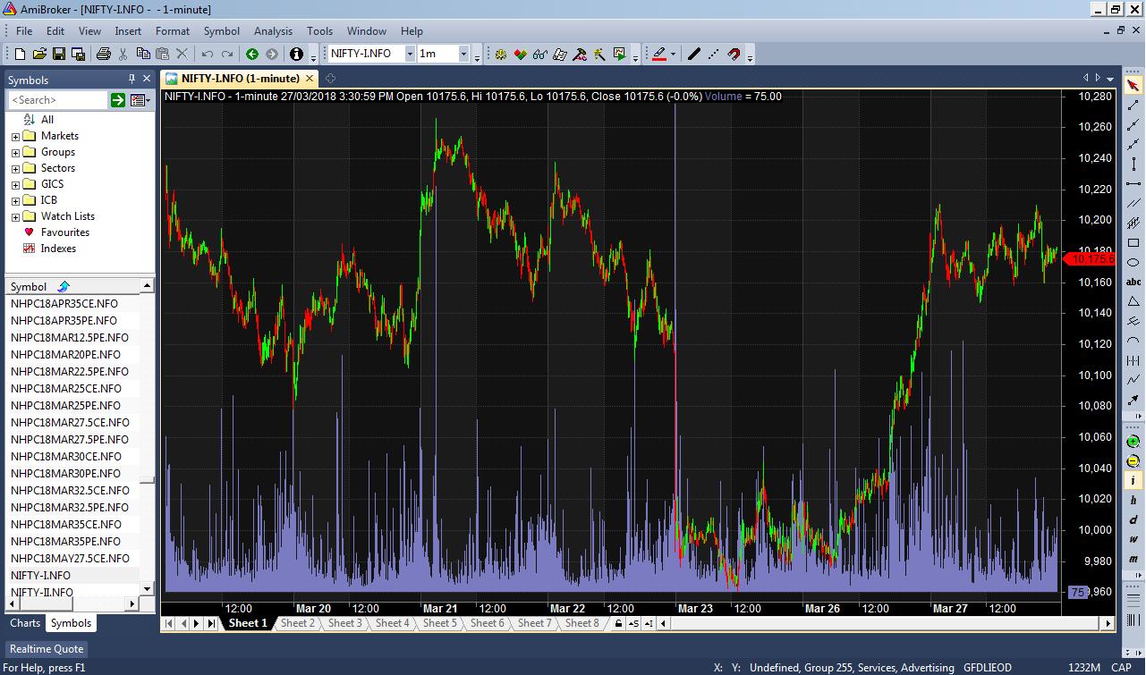
Task: Toggle the red magnet snap tool
Action: click(x=734, y=54)
